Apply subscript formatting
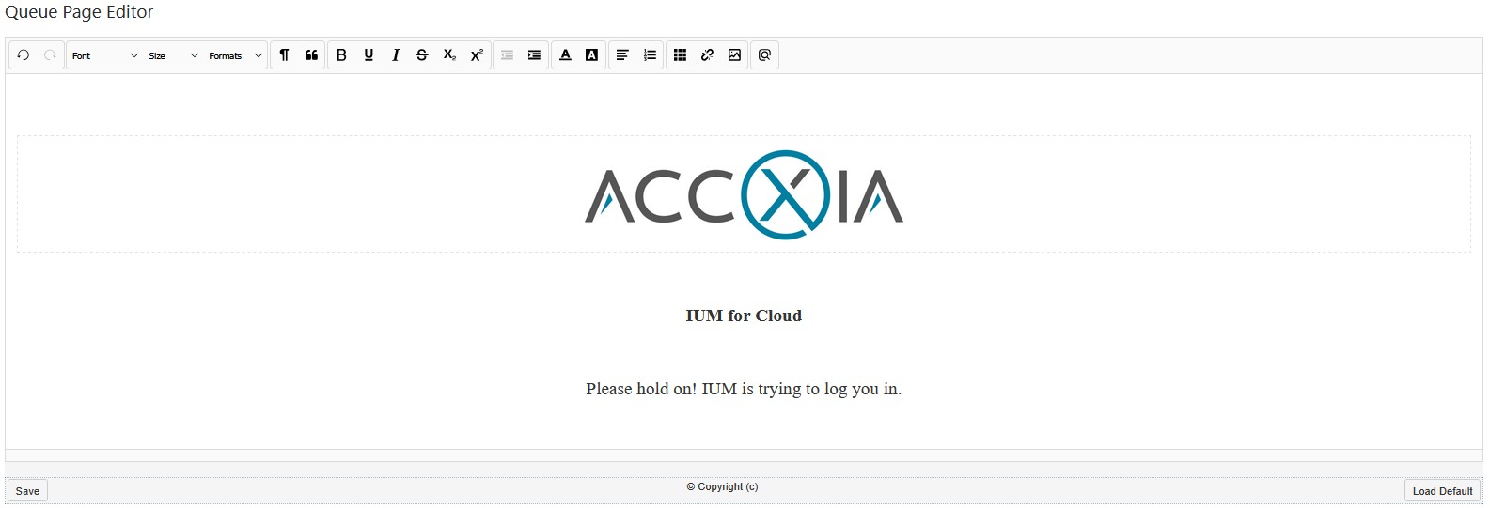Image resolution: width=1490 pixels, height=508 pixels. tap(449, 55)
